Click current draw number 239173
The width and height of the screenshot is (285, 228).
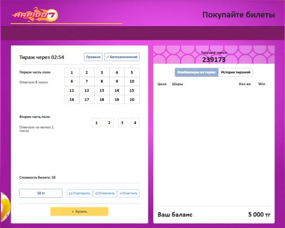(214, 60)
